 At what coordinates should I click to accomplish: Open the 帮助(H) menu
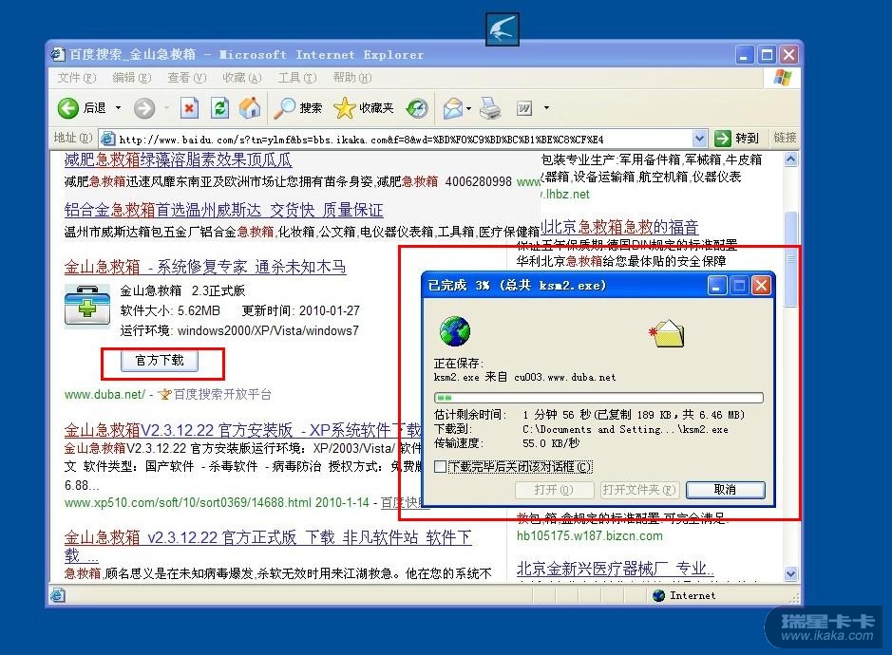click(352, 78)
